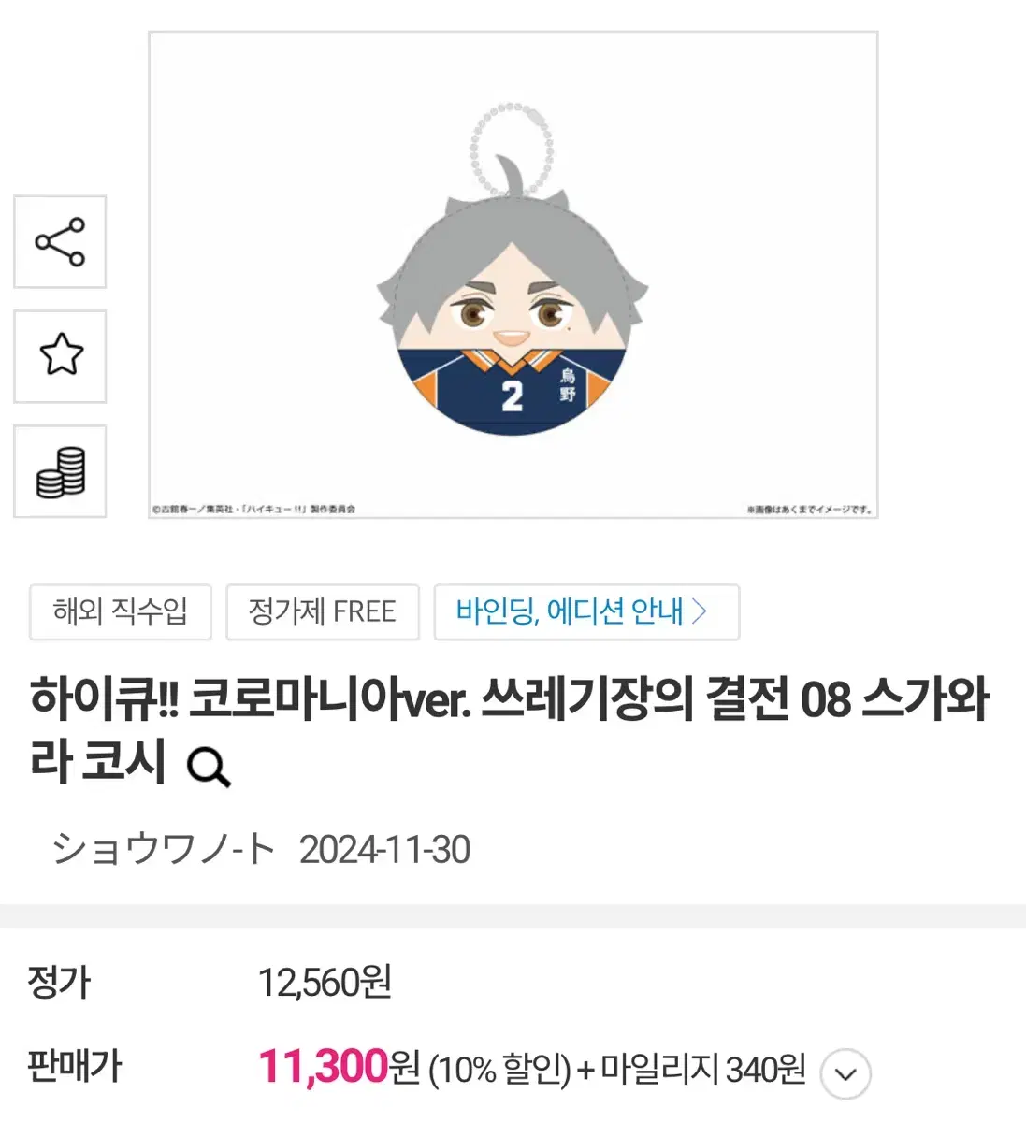This screenshot has height=1122, width=1026.
Task: Click the release date 2024-11-30
Action: 384,850
